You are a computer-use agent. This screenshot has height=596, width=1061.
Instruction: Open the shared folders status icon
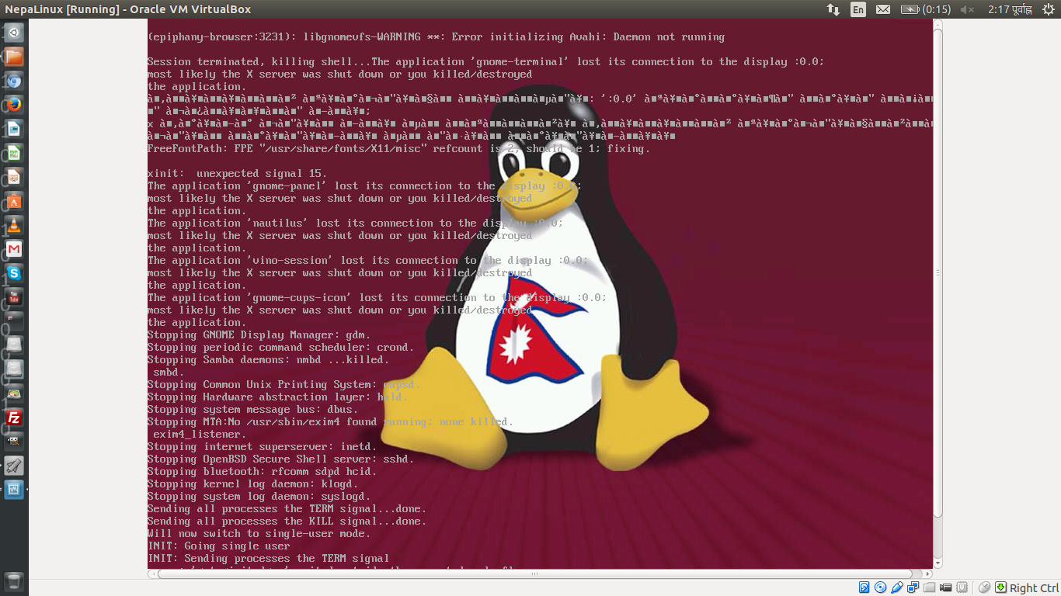click(929, 587)
